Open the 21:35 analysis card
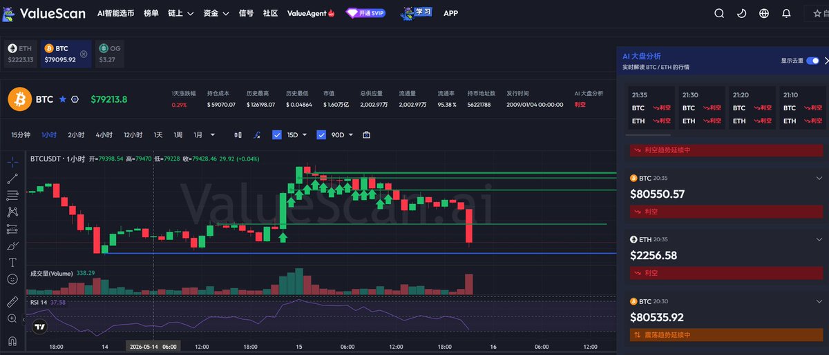 pyautogui.click(x=651, y=108)
